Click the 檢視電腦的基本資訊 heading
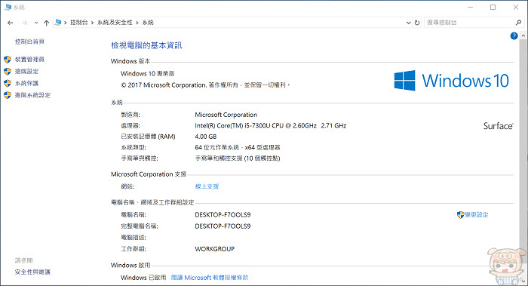Screen dimensions: 528x286 (x=146, y=45)
